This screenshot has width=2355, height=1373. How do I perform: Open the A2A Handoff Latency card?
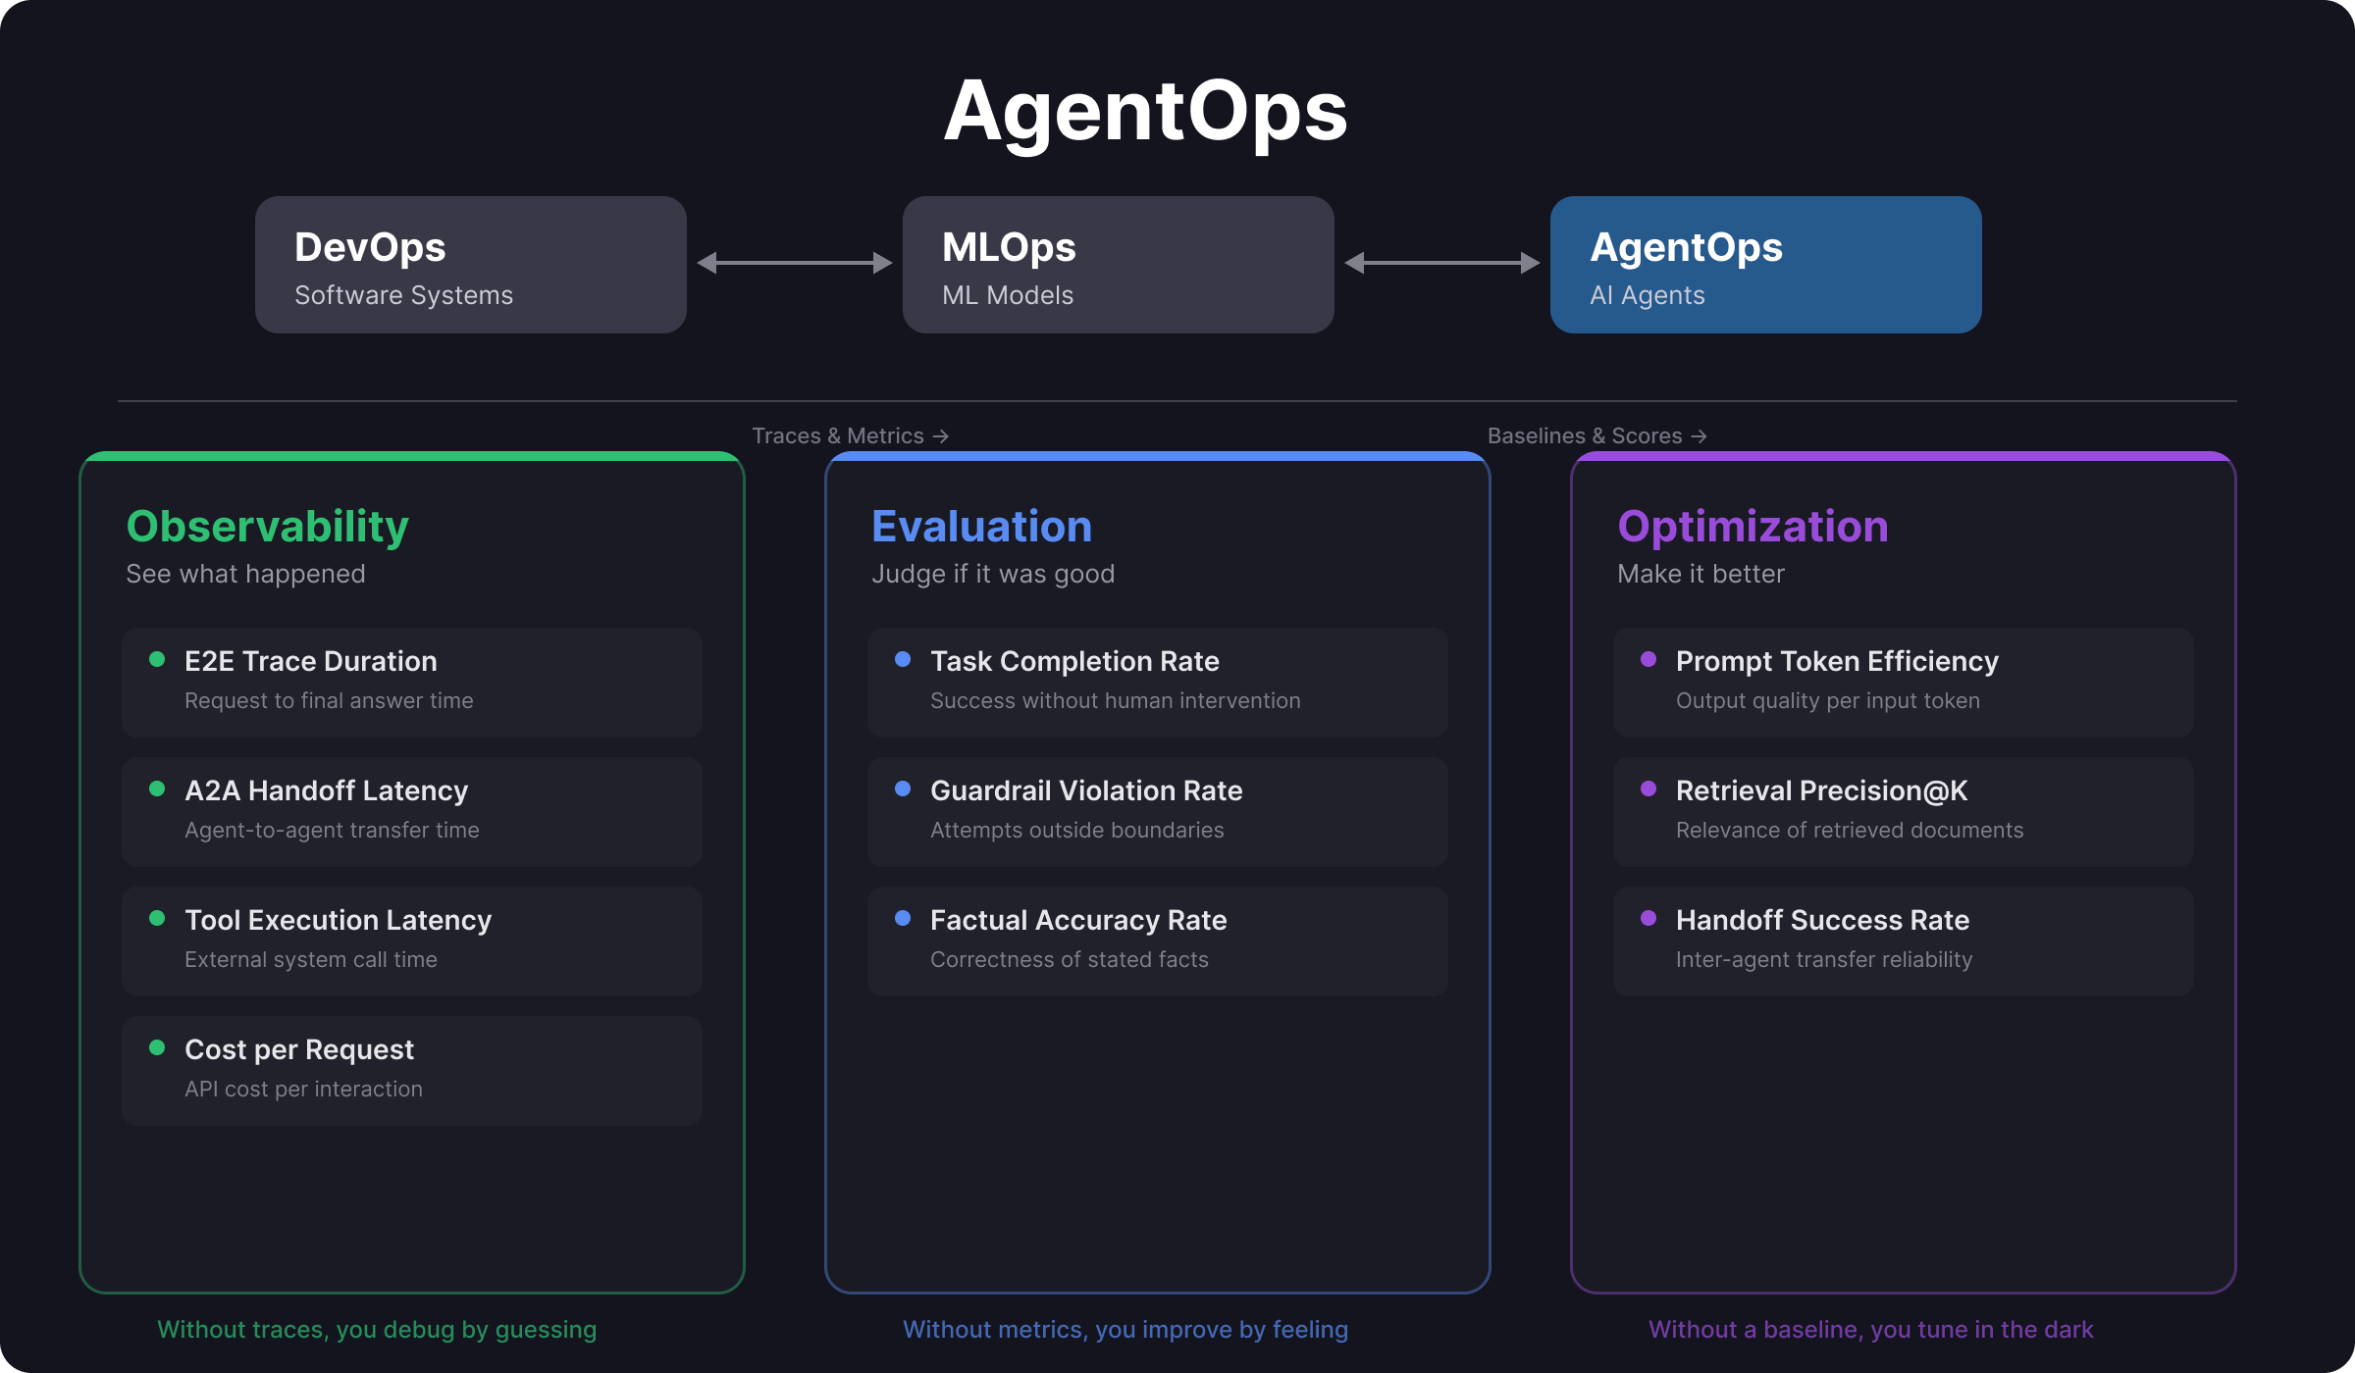(x=412, y=812)
